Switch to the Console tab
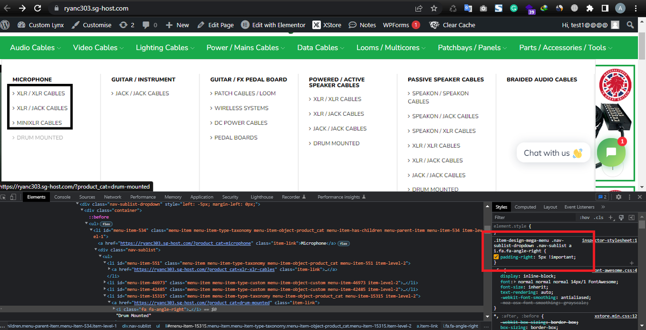 (x=62, y=197)
